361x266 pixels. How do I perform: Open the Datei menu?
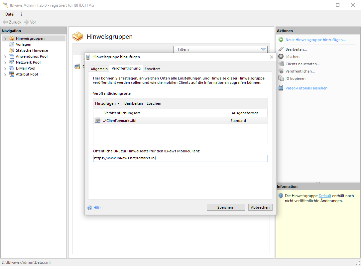pyautogui.click(x=10, y=14)
